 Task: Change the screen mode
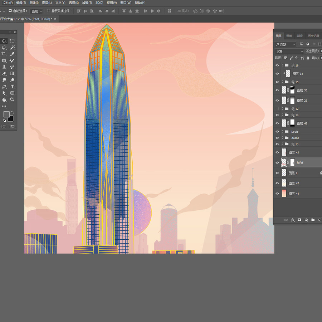tap(12, 127)
